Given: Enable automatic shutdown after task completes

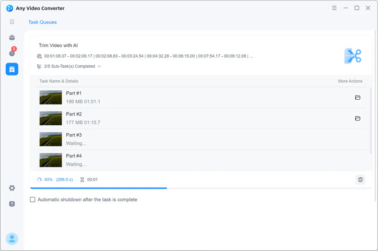Looking at the screenshot, I should (x=33, y=199).
